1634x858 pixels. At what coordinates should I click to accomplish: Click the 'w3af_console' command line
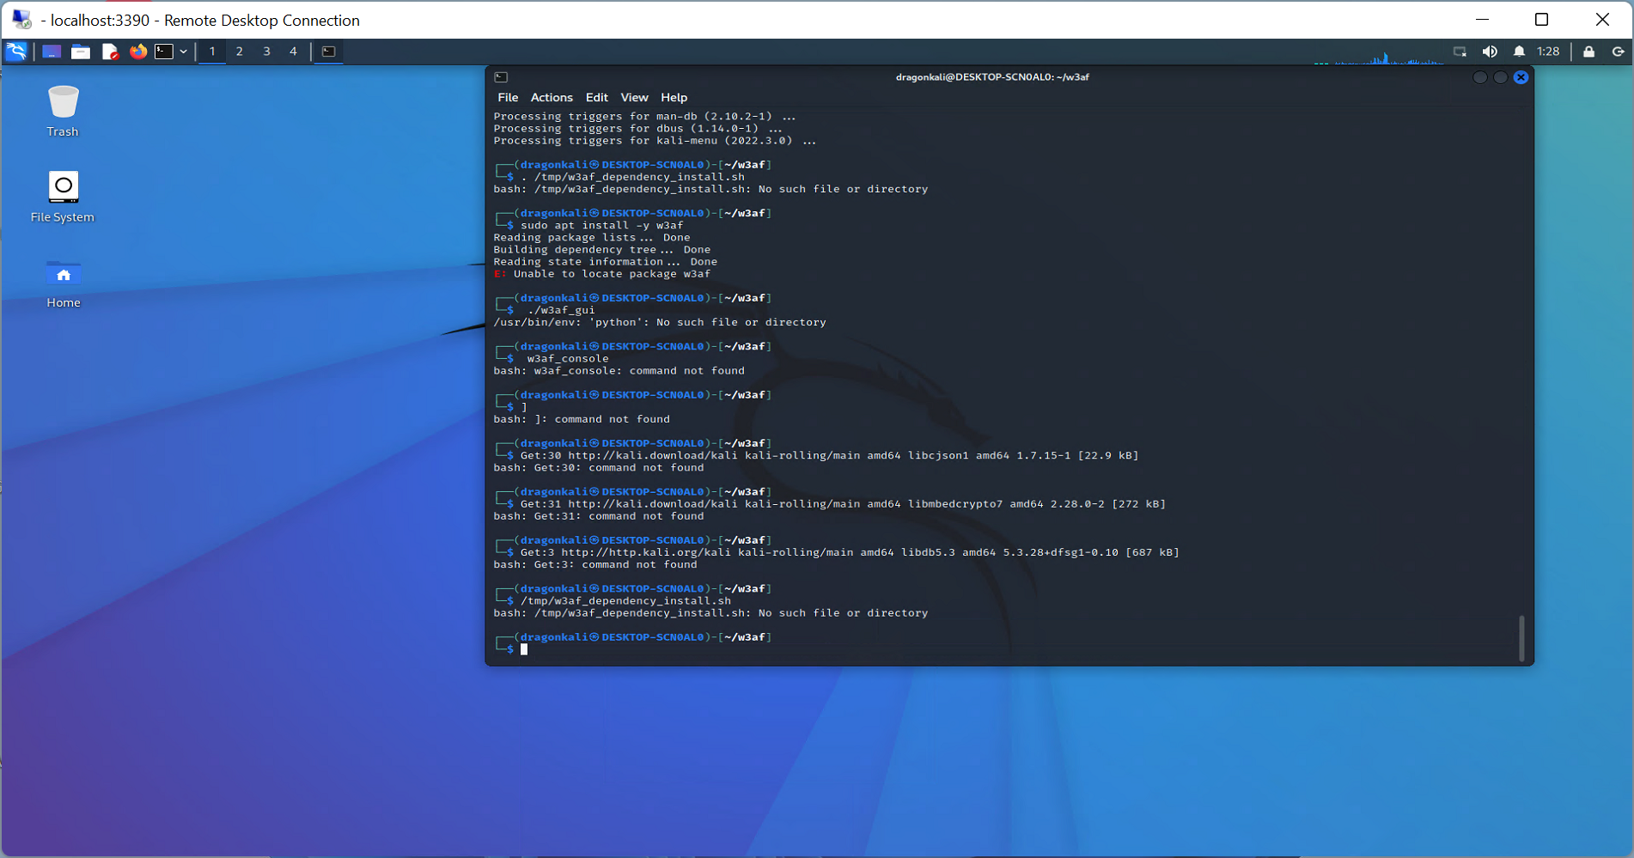[x=568, y=359]
